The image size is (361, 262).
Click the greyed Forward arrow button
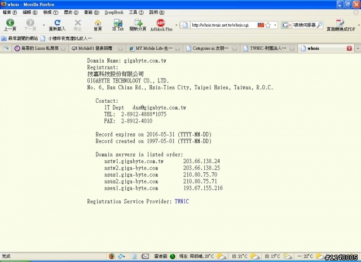pos(30,25)
